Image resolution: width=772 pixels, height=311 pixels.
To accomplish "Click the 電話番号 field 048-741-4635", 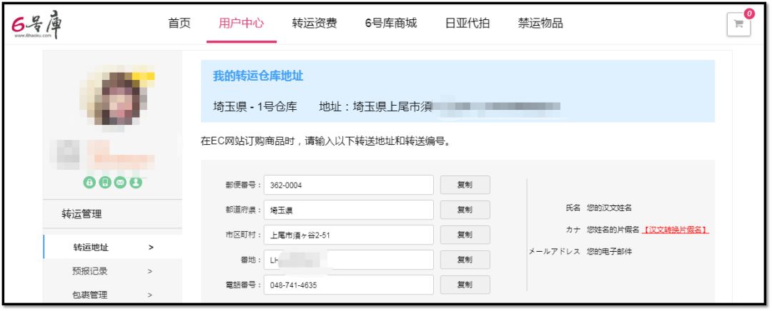I will tap(349, 285).
